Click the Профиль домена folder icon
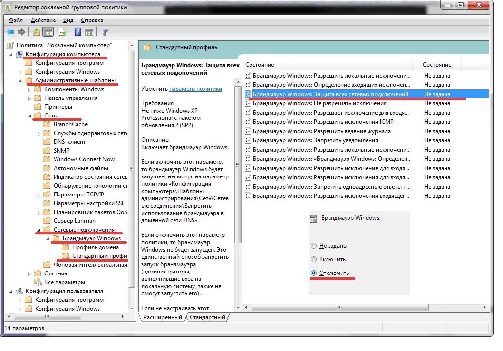Image resolution: width=503 pixels, height=351 pixels. 65,247
